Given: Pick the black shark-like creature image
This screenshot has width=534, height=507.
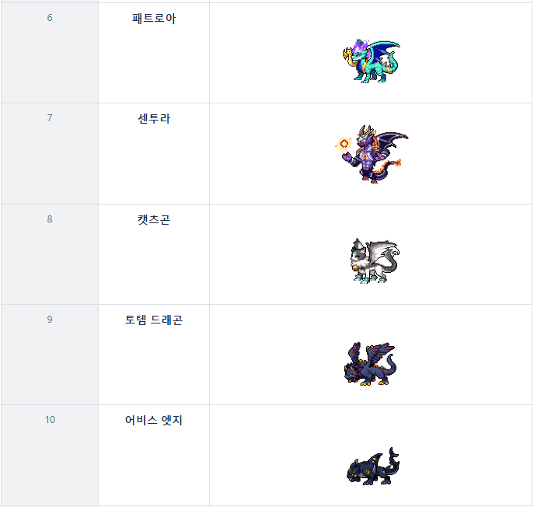Looking at the screenshot, I should 372,467.
